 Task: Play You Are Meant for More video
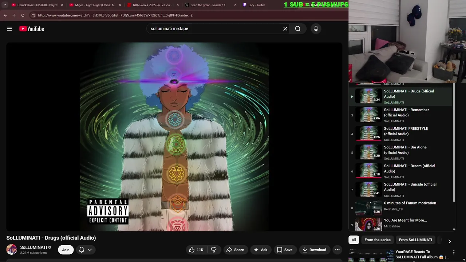[x=400, y=224]
